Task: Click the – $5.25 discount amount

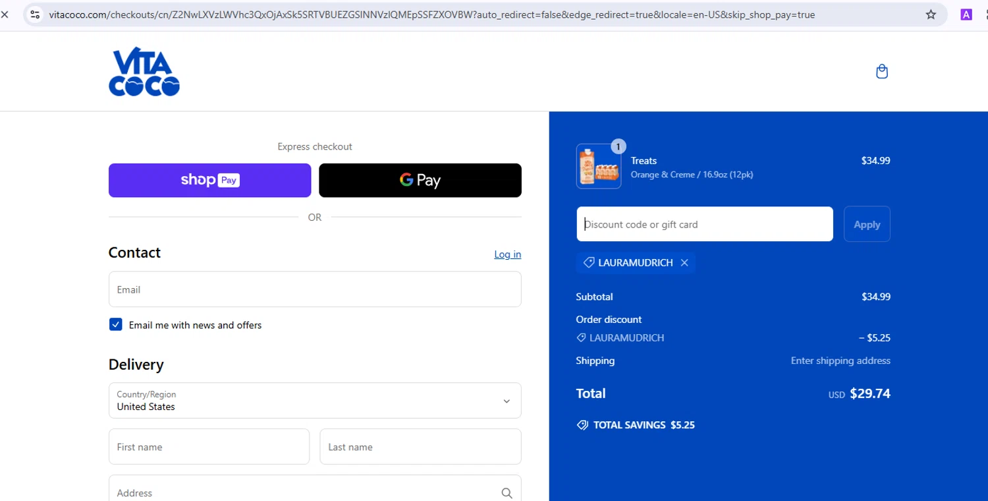Action: coord(875,338)
